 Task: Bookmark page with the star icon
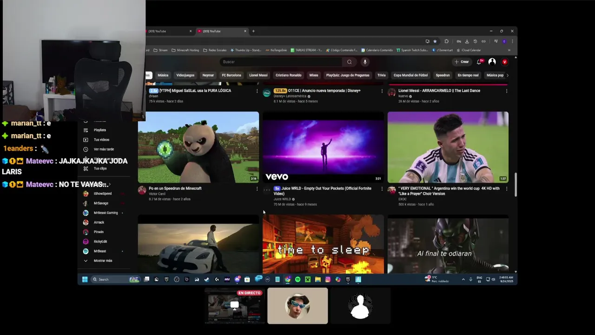(435, 41)
